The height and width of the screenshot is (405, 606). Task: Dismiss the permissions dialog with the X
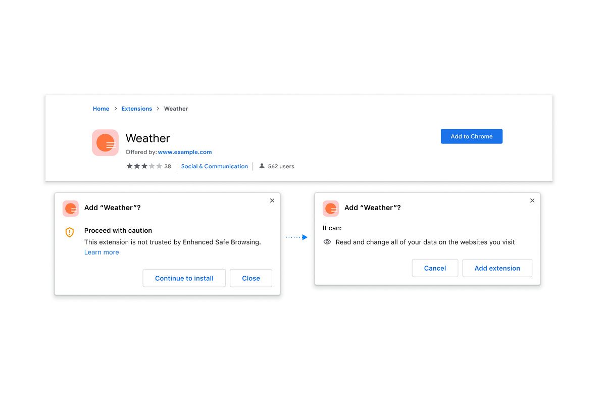(x=532, y=200)
